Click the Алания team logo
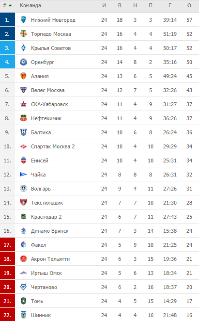The height and width of the screenshot is (321, 199). (x=24, y=76)
